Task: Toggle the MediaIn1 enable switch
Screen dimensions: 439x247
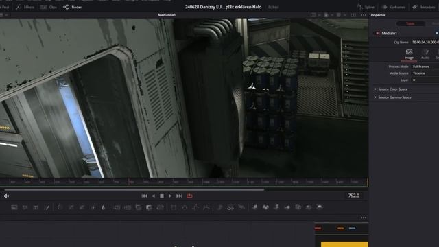Action: (377, 33)
